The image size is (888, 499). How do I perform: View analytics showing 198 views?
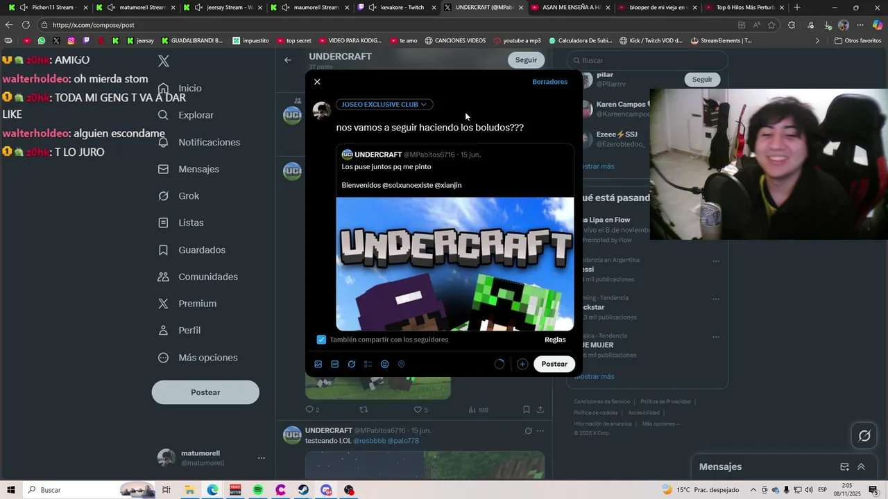tap(478, 410)
